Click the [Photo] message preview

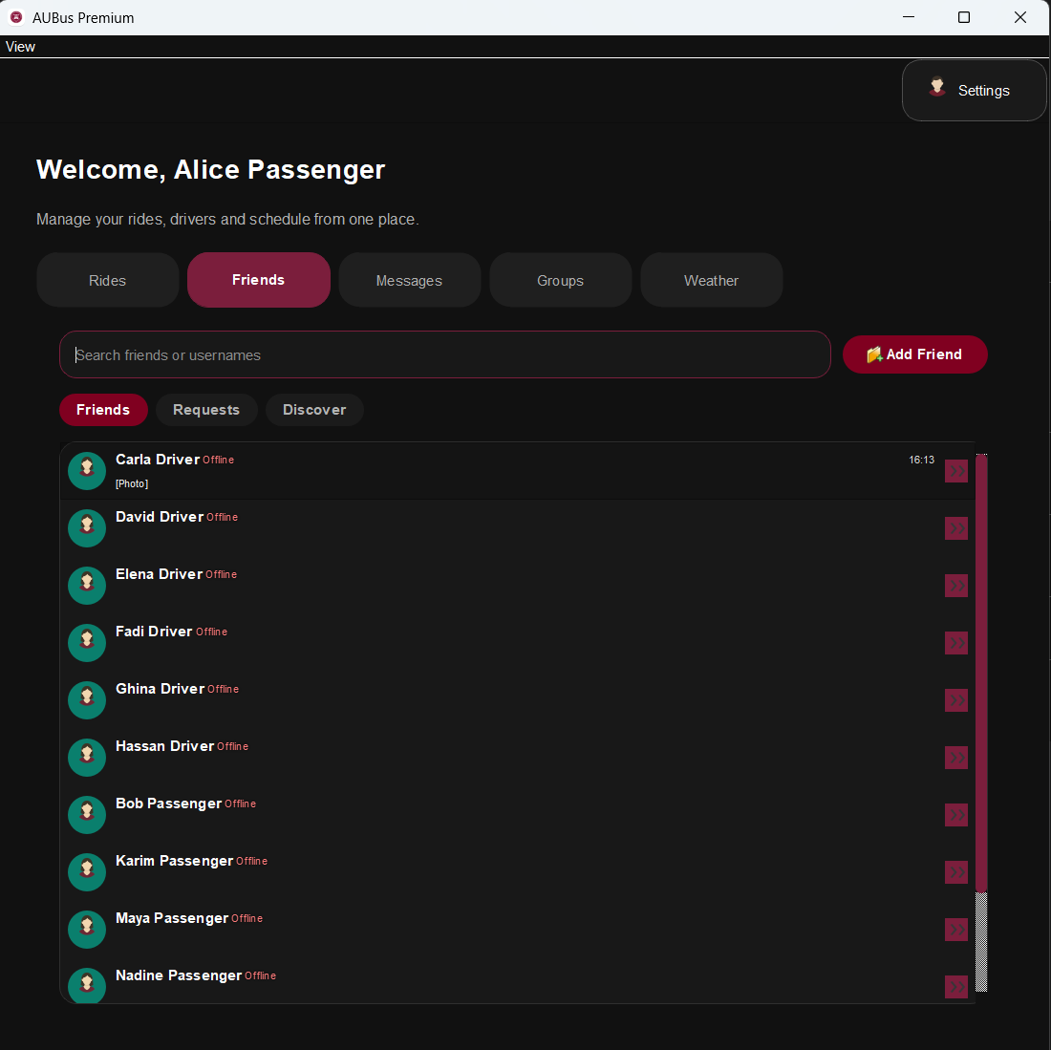pos(132,483)
